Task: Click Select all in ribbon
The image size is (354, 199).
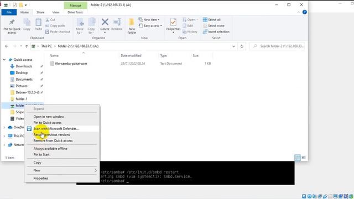Action: coord(212,20)
